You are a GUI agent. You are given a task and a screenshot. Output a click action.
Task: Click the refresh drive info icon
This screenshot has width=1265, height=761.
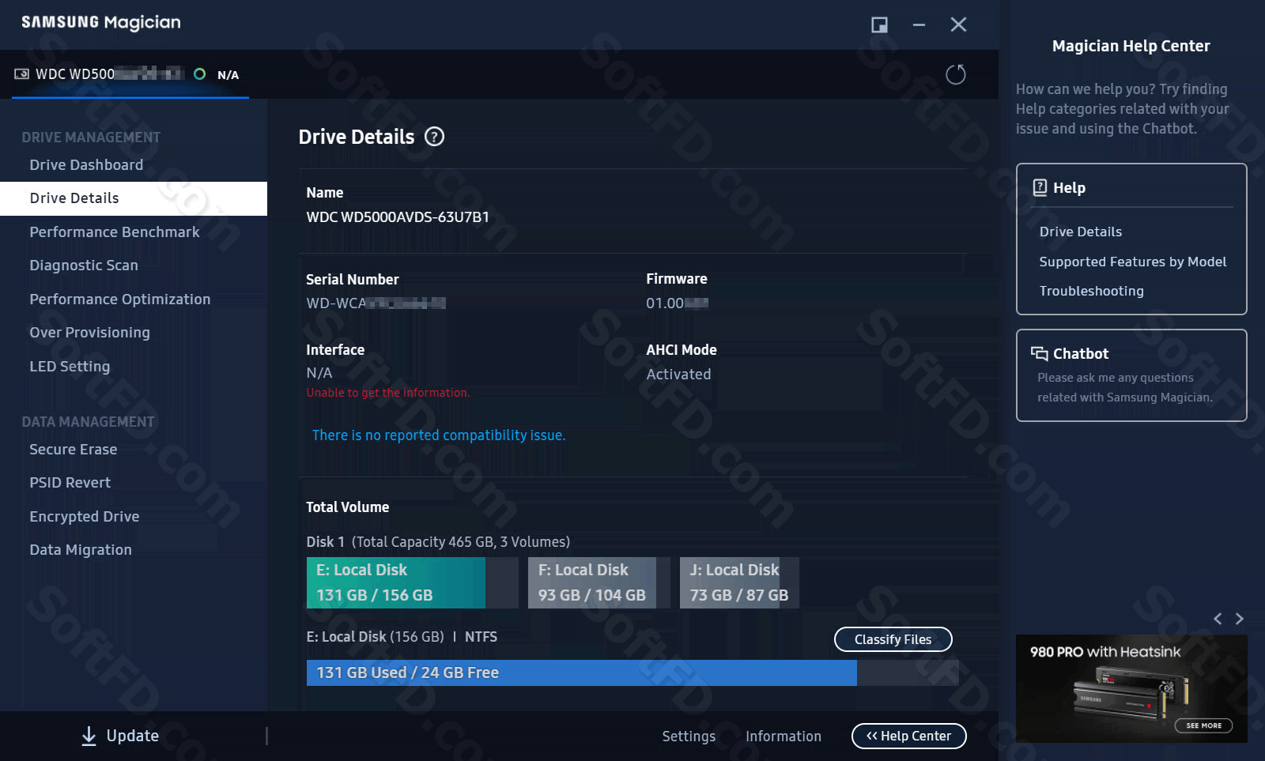(x=956, y=74)
